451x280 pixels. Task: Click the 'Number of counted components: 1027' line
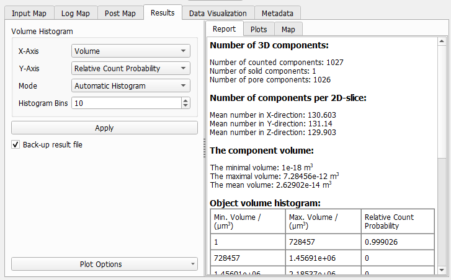point(277,63)
